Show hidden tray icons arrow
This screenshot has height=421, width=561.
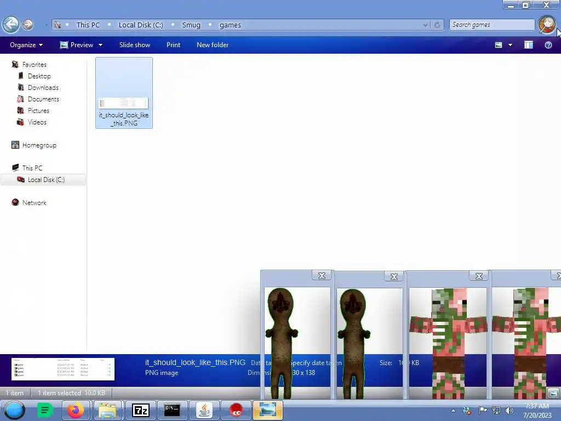pyautogui.click(x=453, y=411)
